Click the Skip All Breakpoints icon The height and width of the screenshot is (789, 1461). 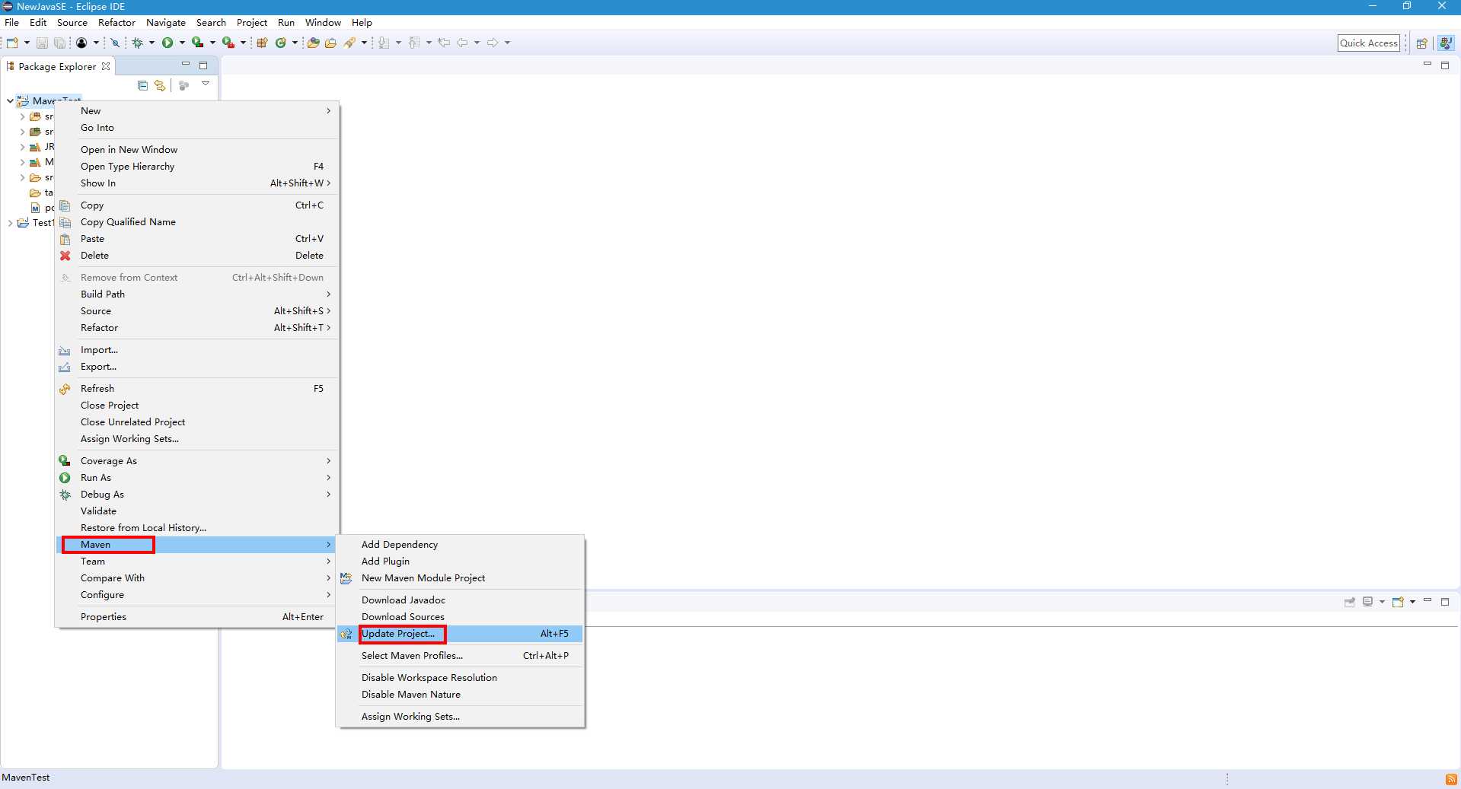tap(115, 43)
